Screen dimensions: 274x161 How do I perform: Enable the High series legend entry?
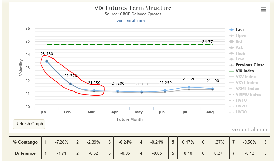(240, 53)
